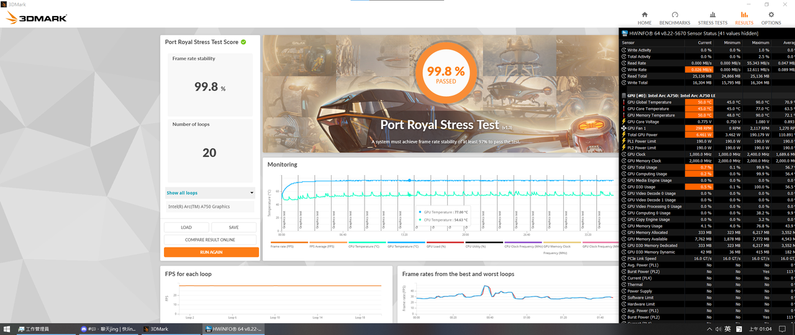The height and width of the screenshot is (335, 795).
Task: Open the Windows Start menu
Action: click(x=7, y=329)
